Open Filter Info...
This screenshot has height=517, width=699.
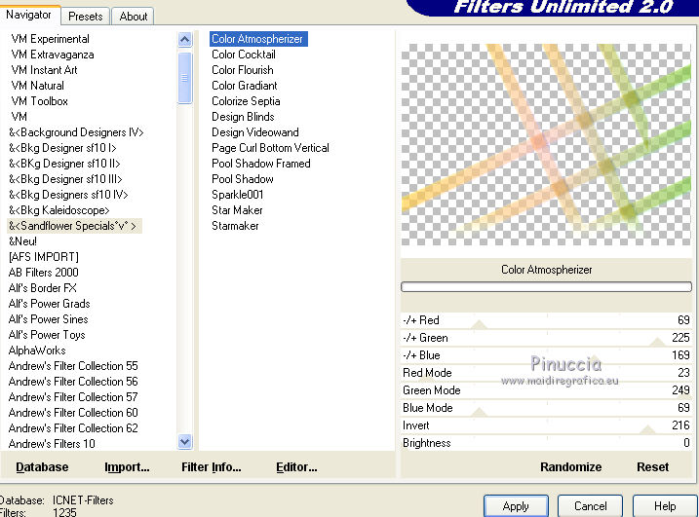pos(211,466)
